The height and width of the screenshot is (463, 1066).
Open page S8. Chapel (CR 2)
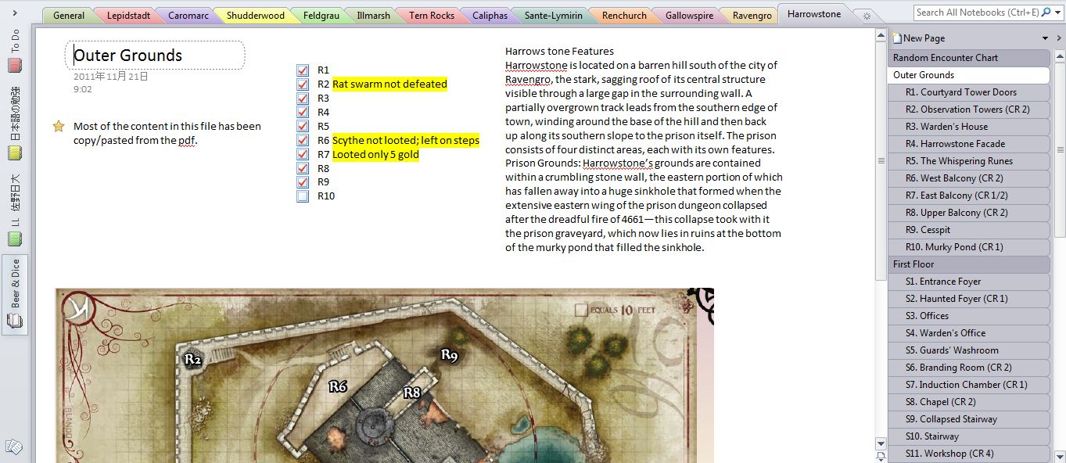tap(969, 402)
